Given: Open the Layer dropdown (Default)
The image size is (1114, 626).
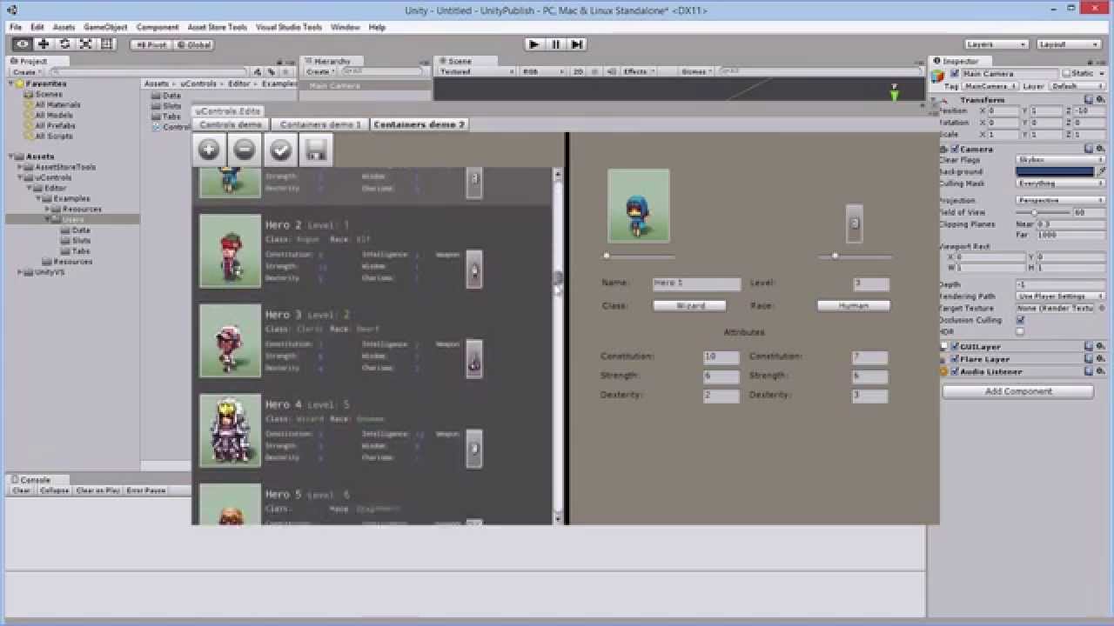Looking at the screenshot, I should pos(1077,86).
